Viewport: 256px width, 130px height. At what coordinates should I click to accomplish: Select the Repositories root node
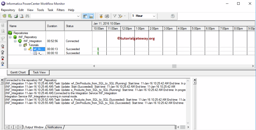[x=21, y=33]
